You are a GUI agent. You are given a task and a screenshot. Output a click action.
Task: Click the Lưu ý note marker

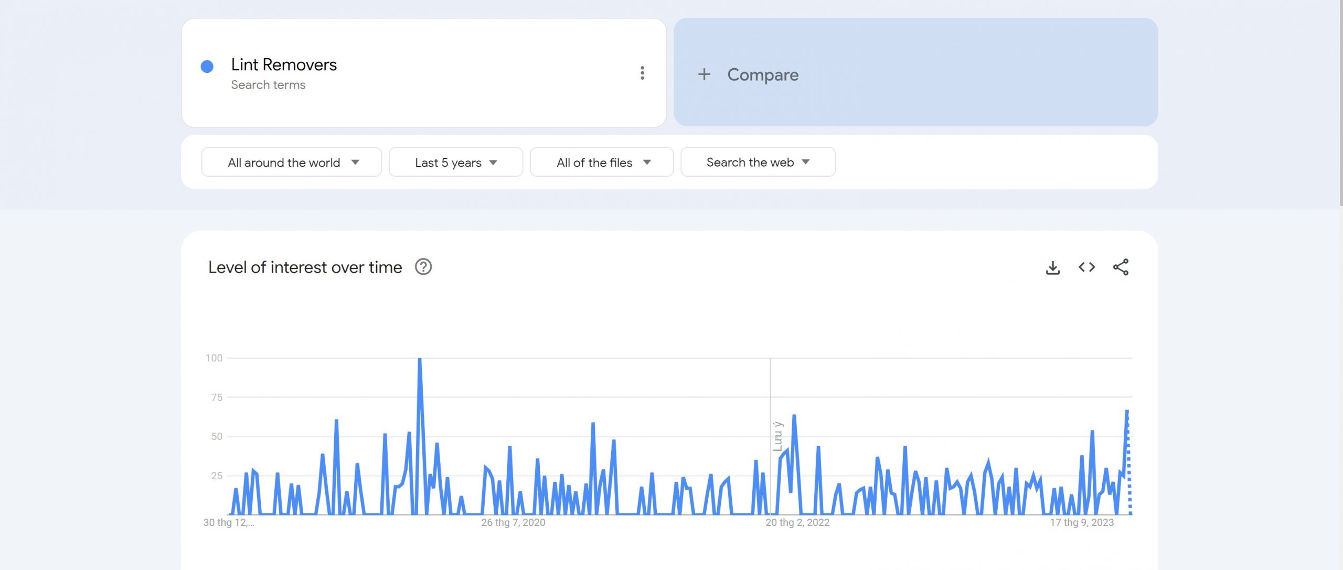(777, 436)
